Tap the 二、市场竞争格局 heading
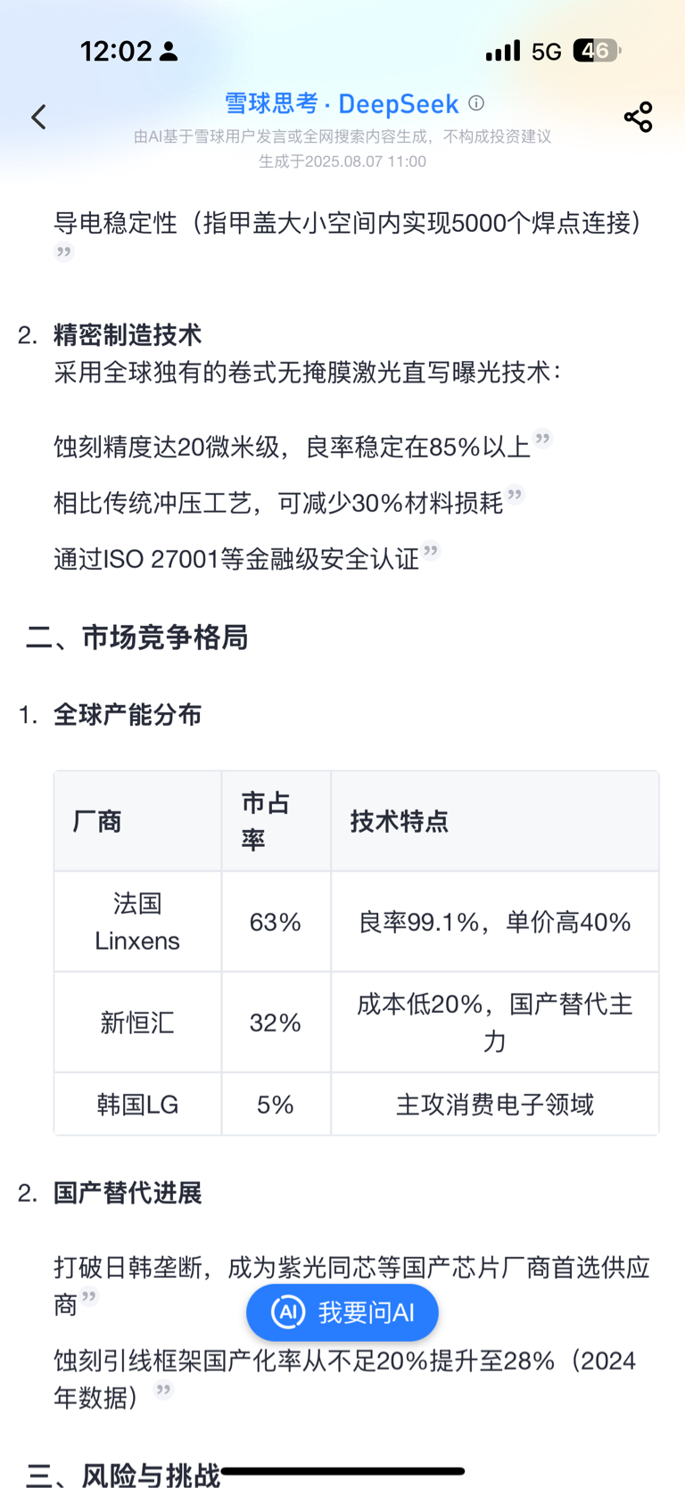The width and height of the screenshot is (685, 1488). pos(136,637)
